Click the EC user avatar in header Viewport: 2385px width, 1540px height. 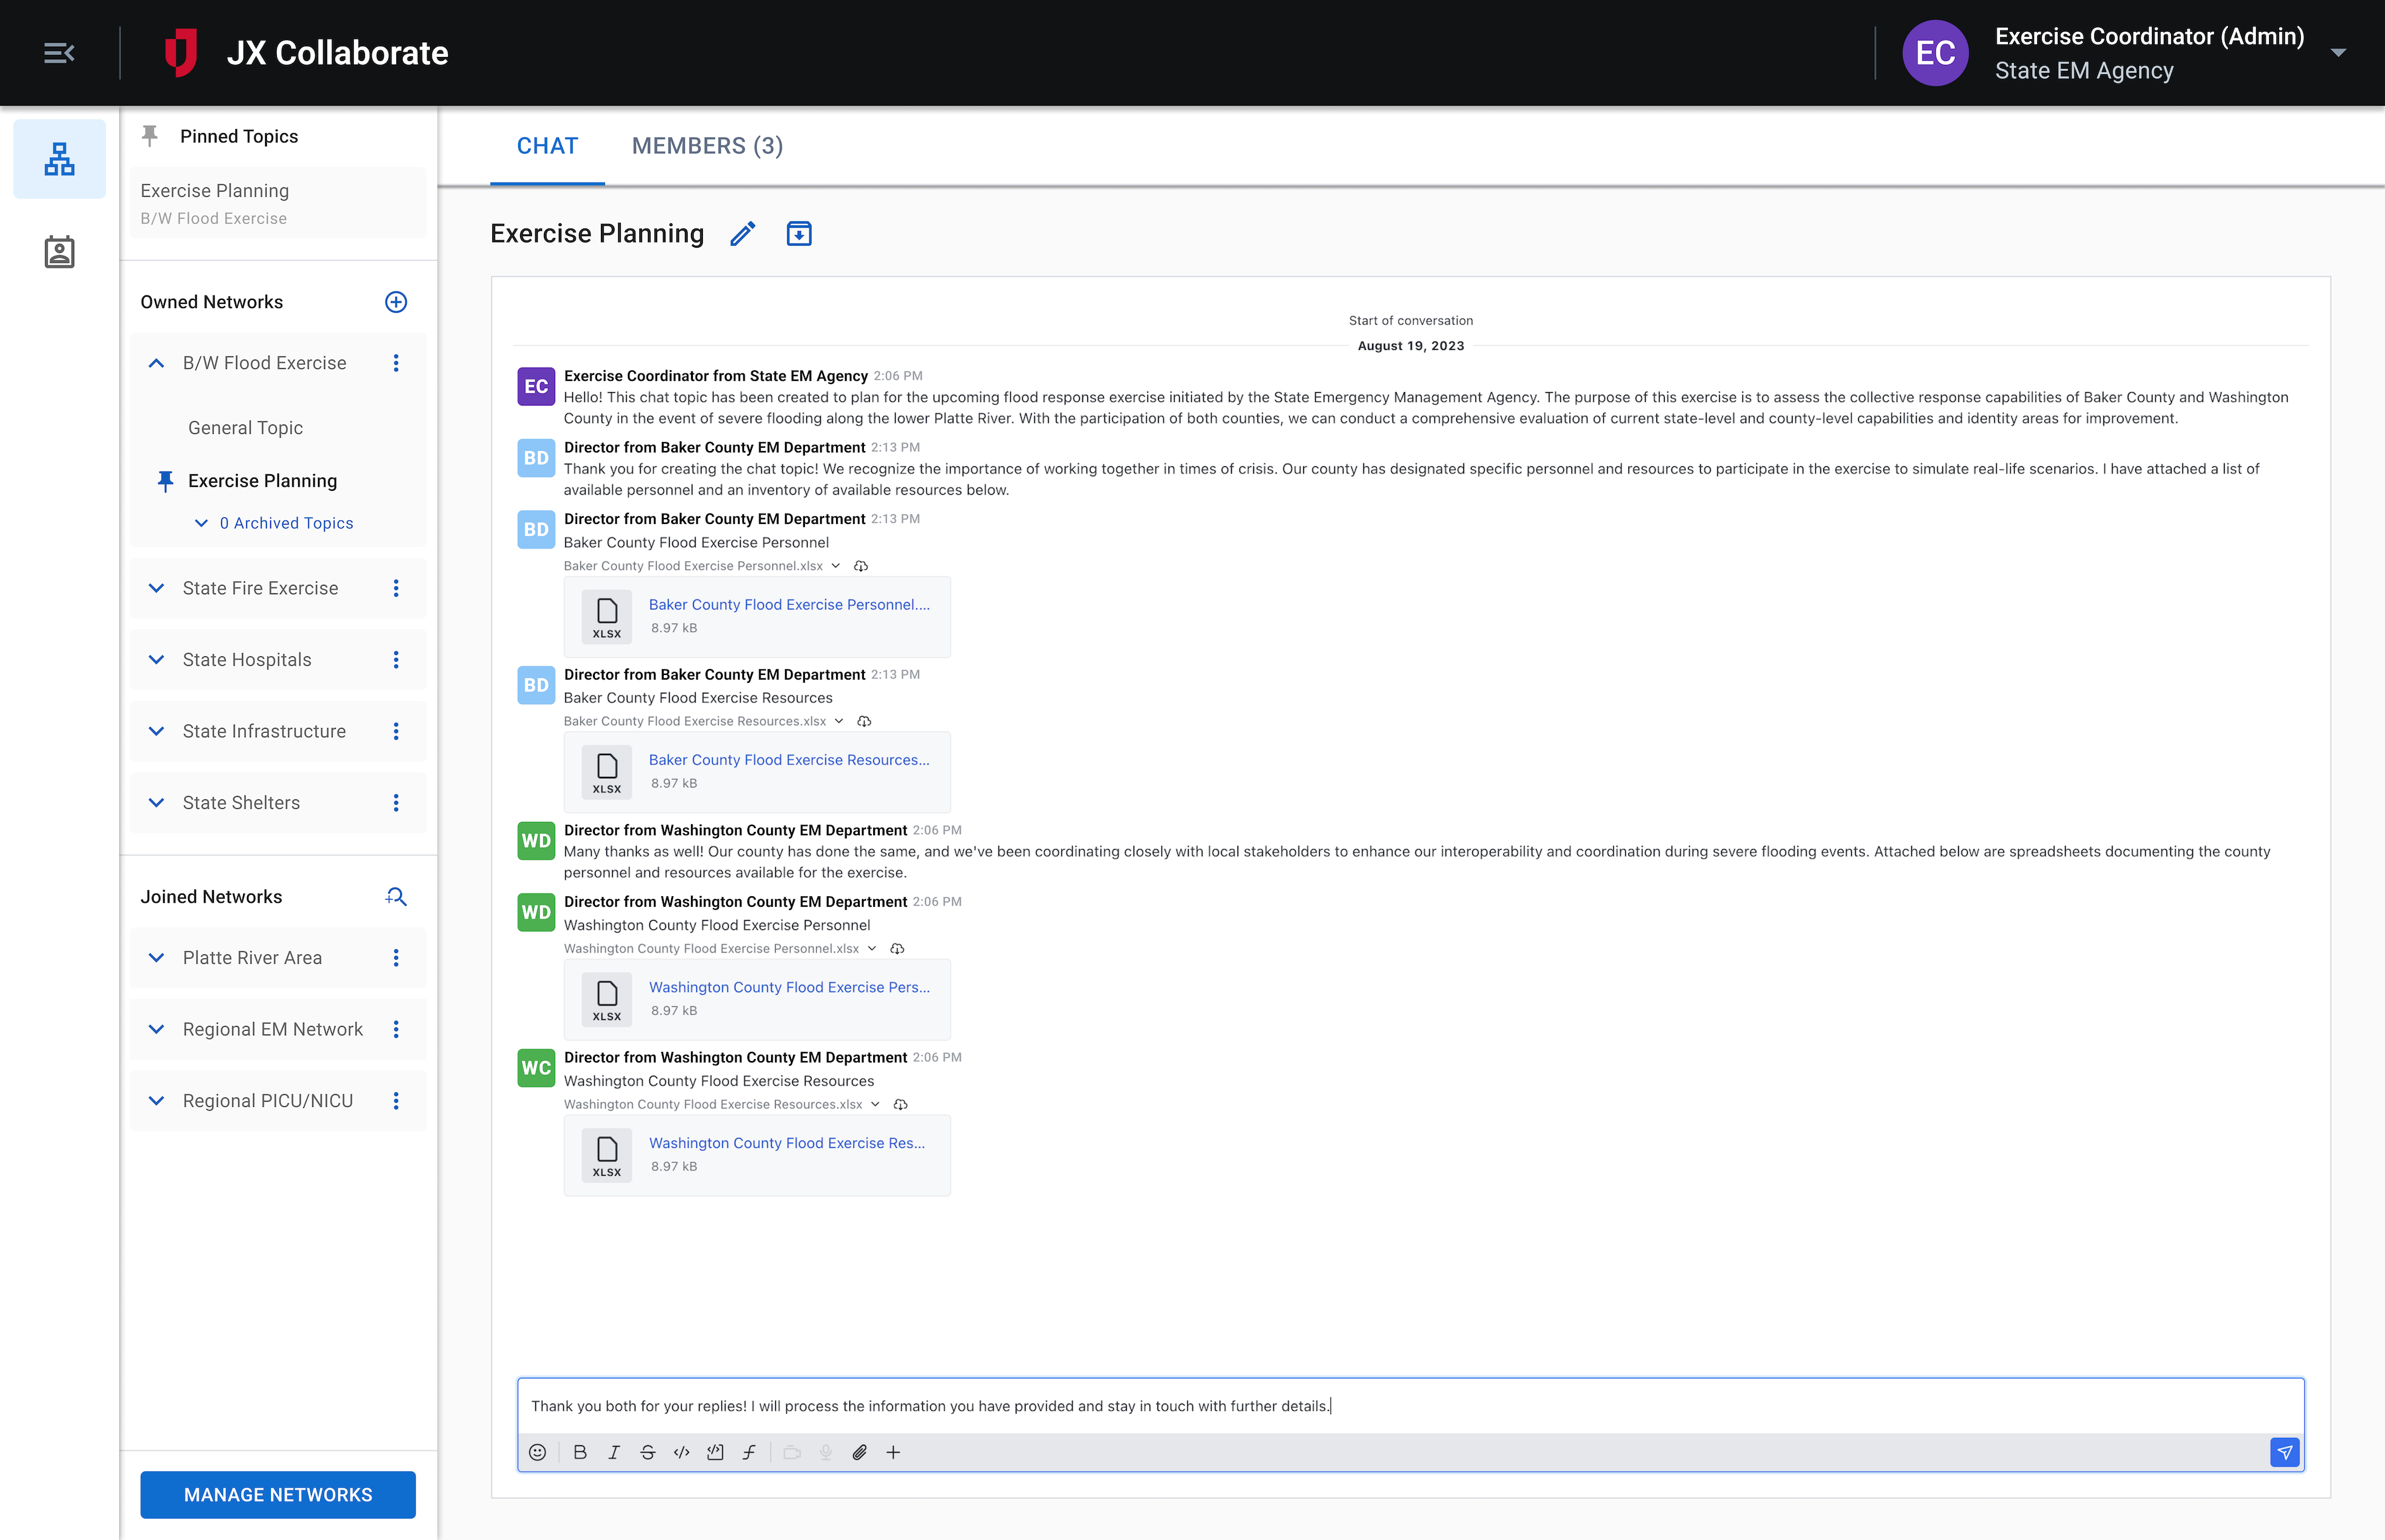[1935, 53]
